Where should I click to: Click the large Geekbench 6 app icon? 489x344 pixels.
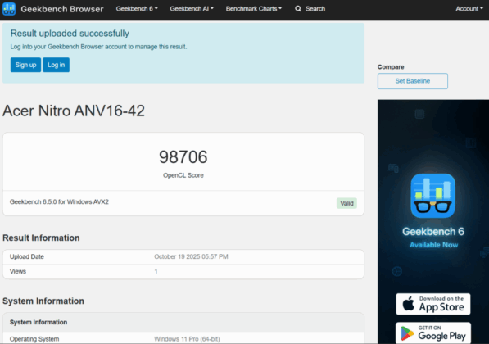coord(432,196)
